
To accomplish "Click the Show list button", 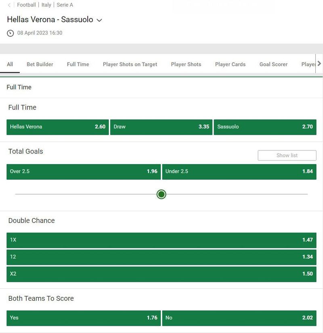I will pyautogui.click(x=287, y=155).
